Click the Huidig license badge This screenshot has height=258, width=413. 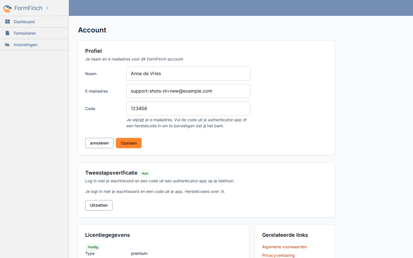pos(93,247)
